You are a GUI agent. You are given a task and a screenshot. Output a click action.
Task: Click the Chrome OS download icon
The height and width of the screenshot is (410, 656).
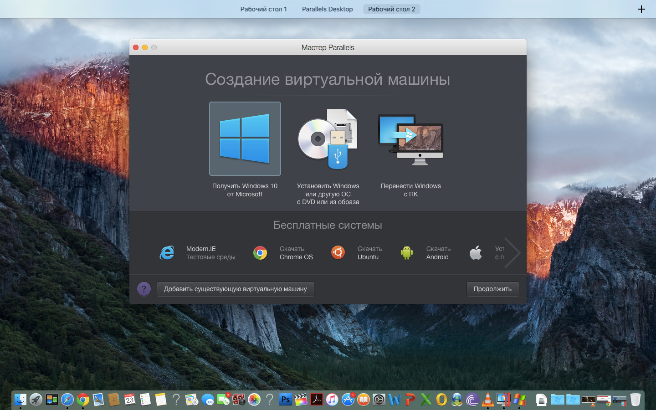[x=260, y=253]
